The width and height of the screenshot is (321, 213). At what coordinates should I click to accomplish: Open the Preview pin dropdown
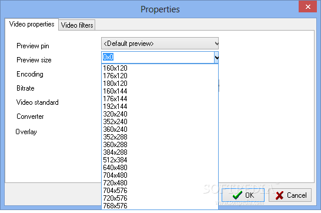coord(160,44)
